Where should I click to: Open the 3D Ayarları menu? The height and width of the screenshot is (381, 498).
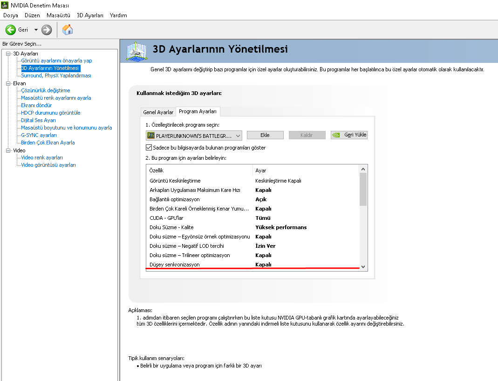(x=90, y=15)
